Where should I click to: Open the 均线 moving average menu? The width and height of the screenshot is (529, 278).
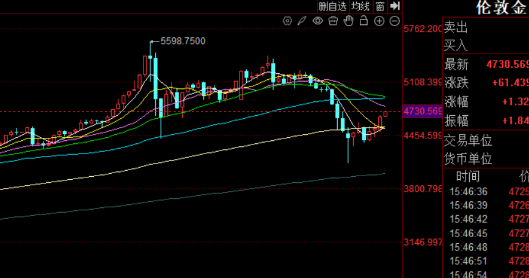point(360,6)
